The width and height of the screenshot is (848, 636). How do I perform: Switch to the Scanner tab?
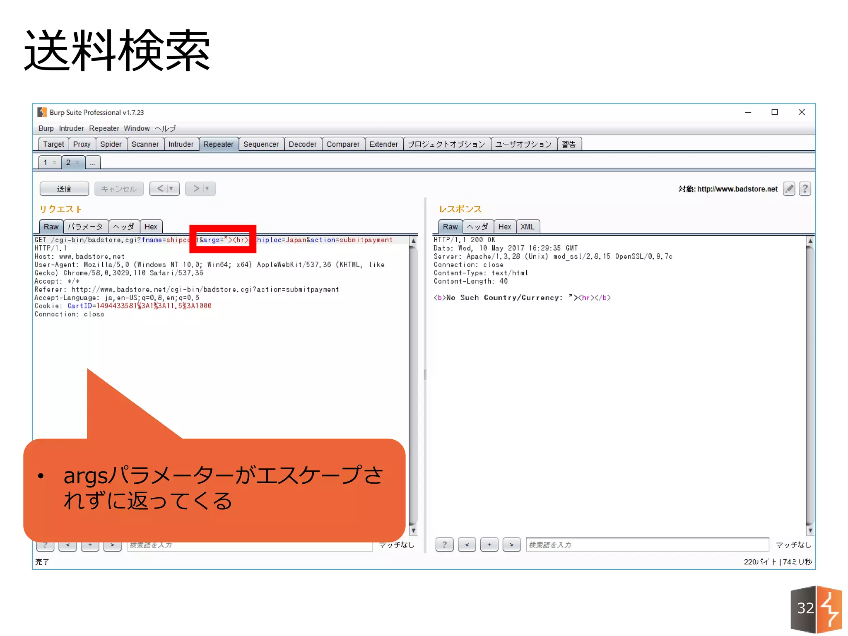(145, 144)
